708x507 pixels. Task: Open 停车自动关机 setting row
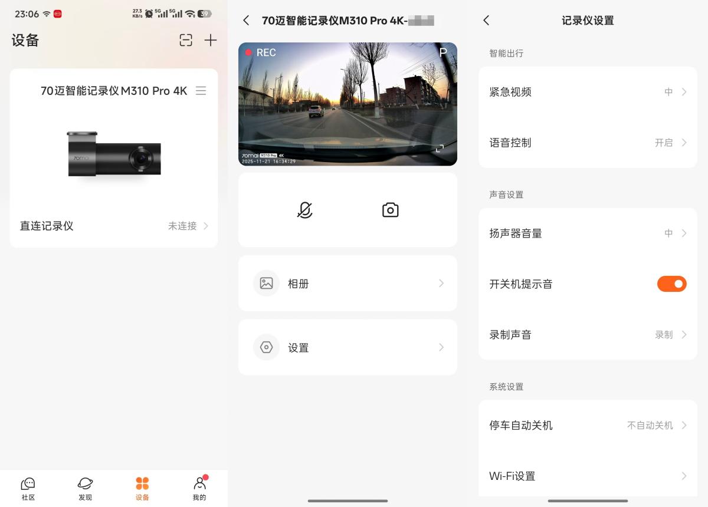[588, 426]
